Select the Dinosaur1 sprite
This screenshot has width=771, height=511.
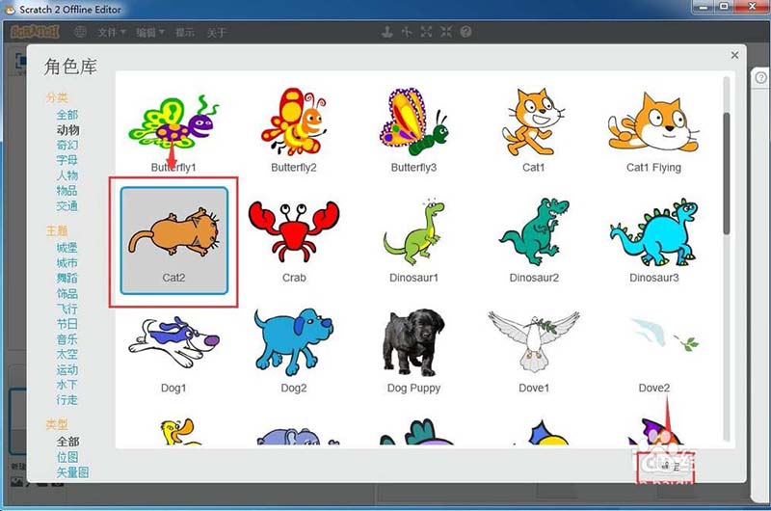click(413, 240)
